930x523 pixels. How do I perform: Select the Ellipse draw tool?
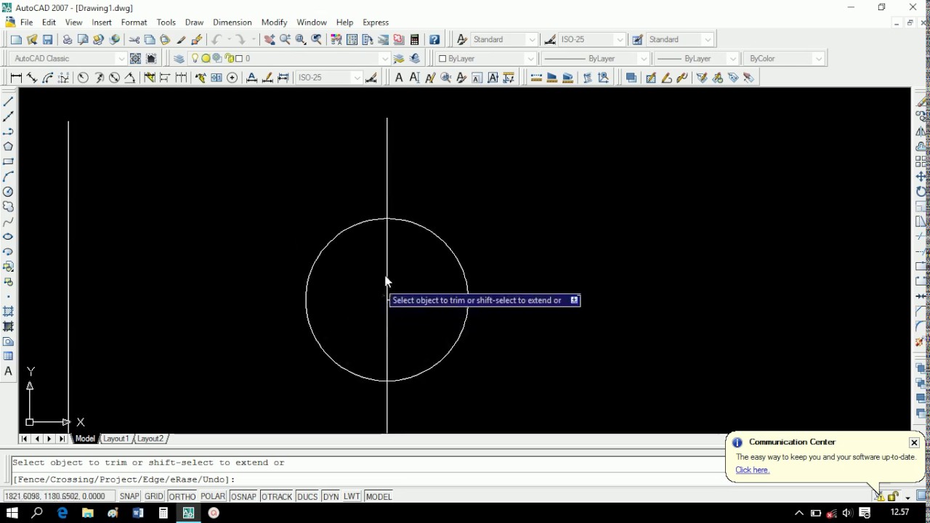(x=9, y=237)
